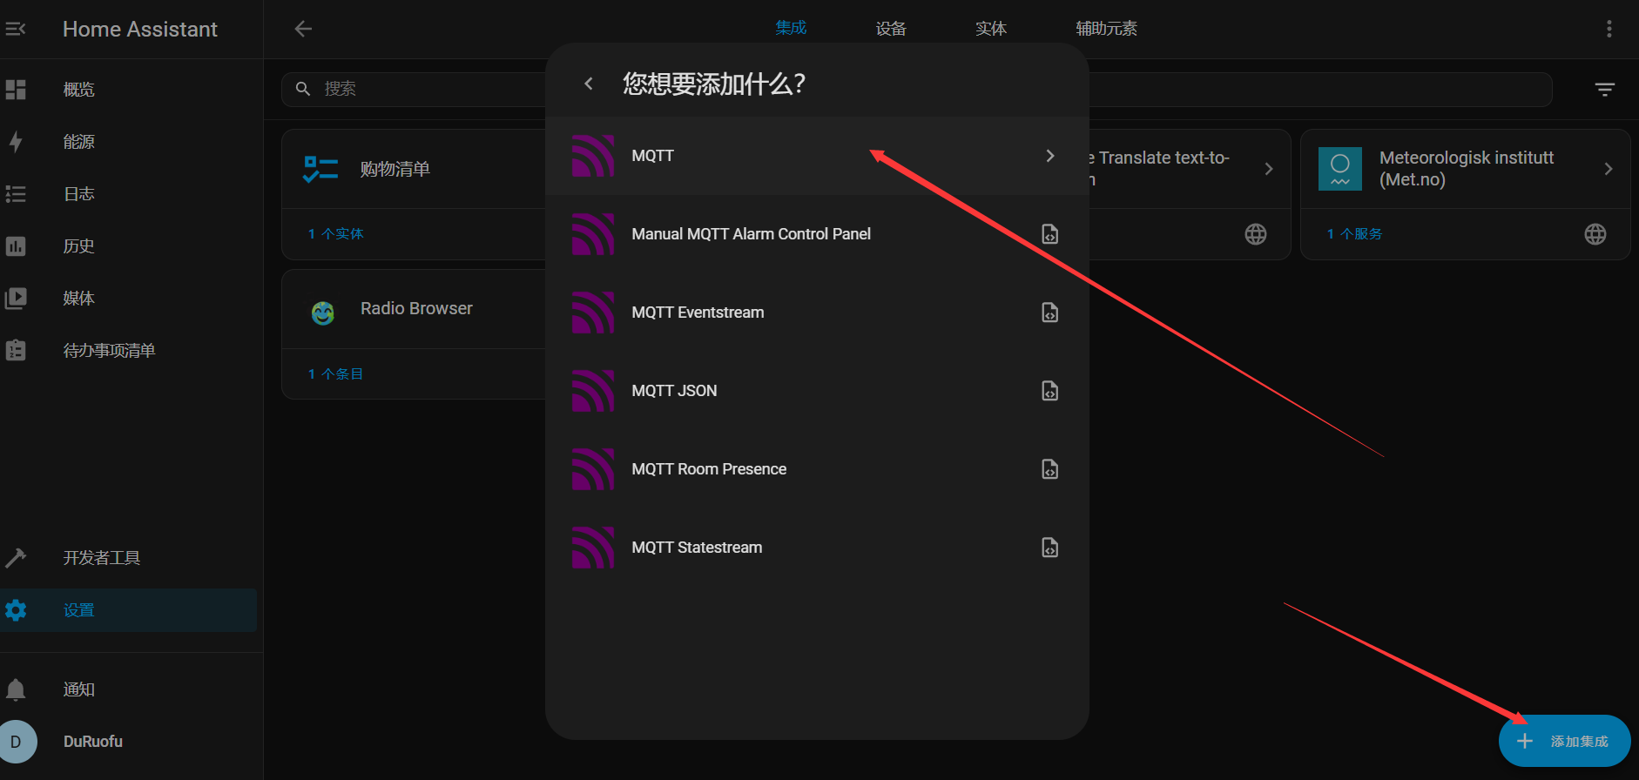Open the 1 个服务 link

click(x=1354, y=234)
